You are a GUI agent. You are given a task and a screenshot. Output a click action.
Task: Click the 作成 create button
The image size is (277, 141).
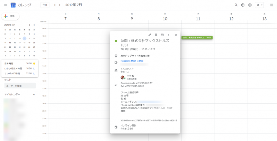click(x=10, y=16)
